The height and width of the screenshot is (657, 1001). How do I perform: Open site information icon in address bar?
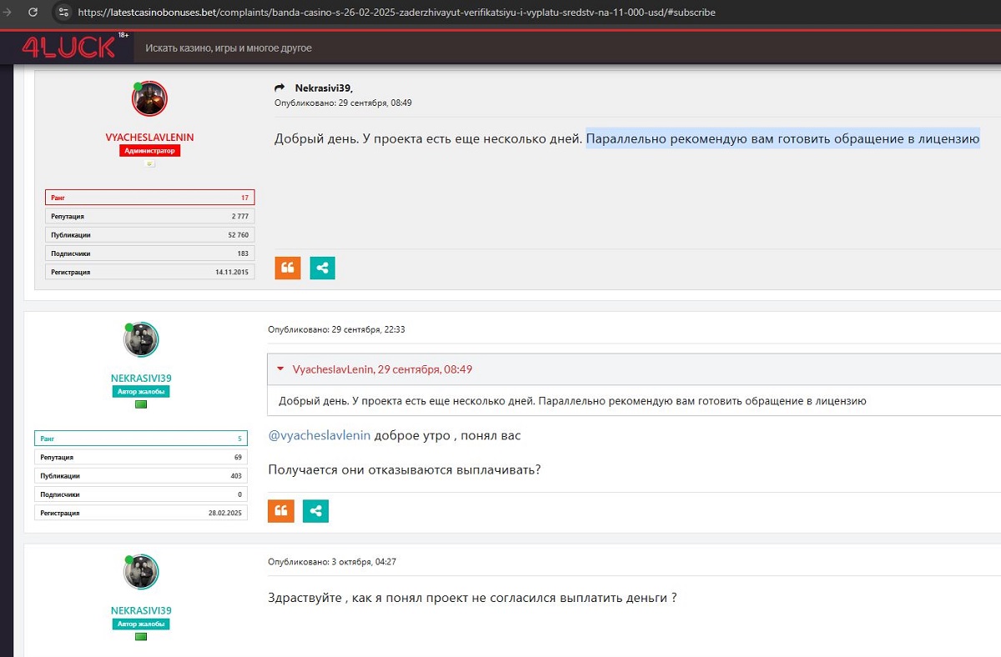coord(63,13)
